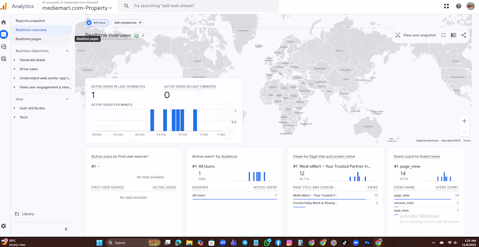Focus the Analytics search field
This screenshot has width=479, height=247.
(198, 6)
